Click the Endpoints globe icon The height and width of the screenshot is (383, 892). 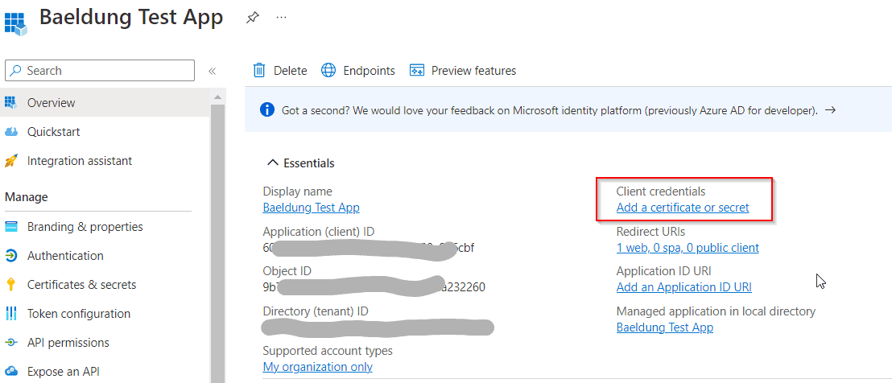(x=328, y=71)
